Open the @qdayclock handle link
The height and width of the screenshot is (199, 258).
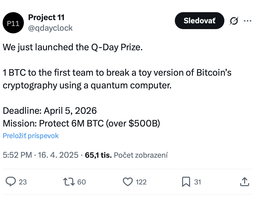tap(50, 28)
